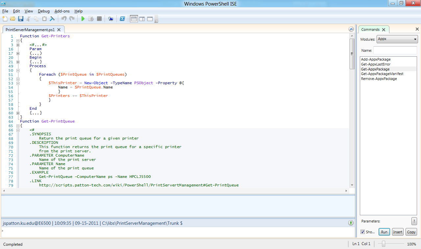Image resolution: width=421 pixels, height=249 pixels.
Task: Open the File menu
Action: point(5,11)
